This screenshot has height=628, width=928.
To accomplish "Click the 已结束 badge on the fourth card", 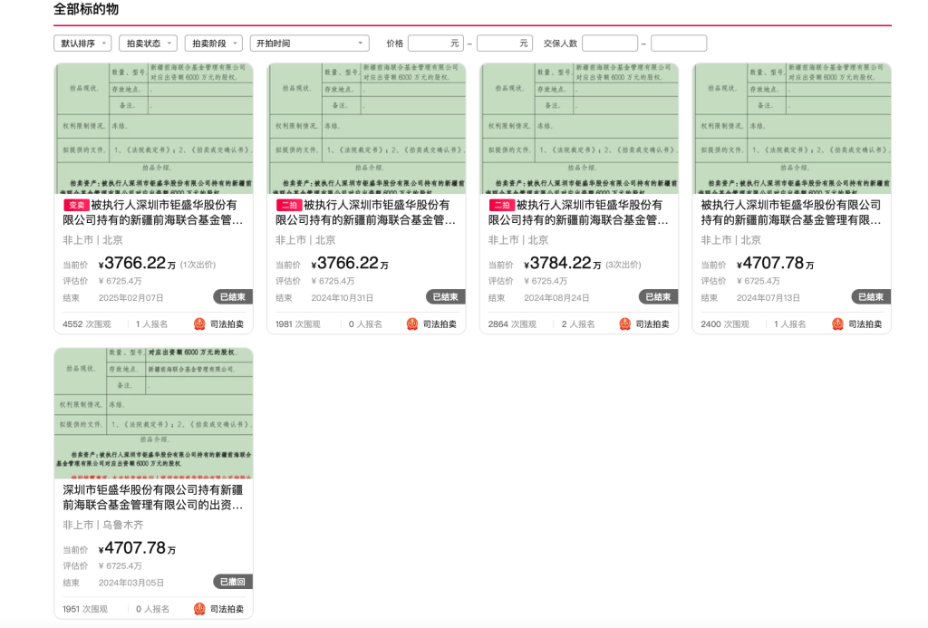I will [869, 295].
